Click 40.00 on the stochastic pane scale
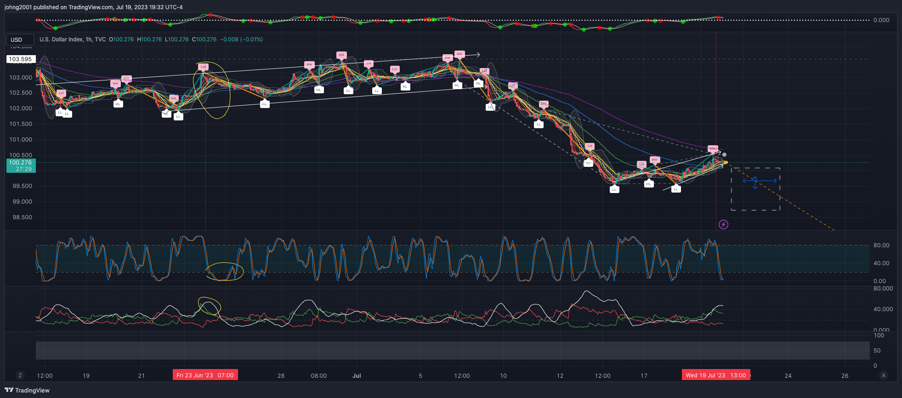The height and width of the screenshot is (398, 902). tap(881, 263)
